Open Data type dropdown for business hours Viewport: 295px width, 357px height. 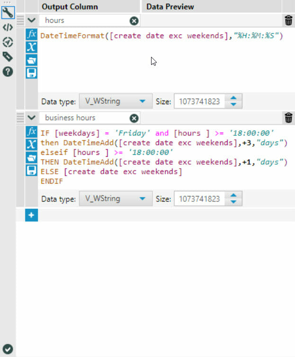tap(116, 199)
